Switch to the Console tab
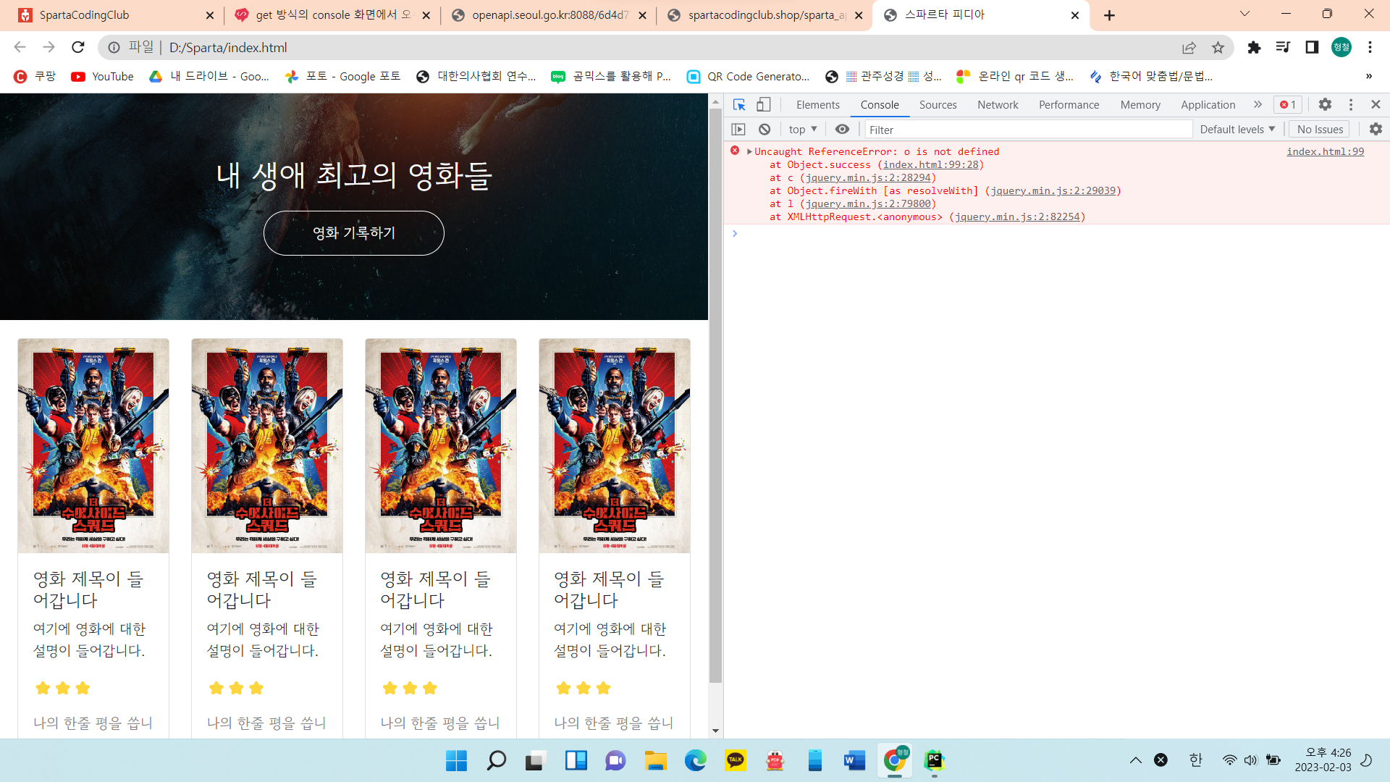The height and width of the screenshot is (782, 1390). [880, 105]
